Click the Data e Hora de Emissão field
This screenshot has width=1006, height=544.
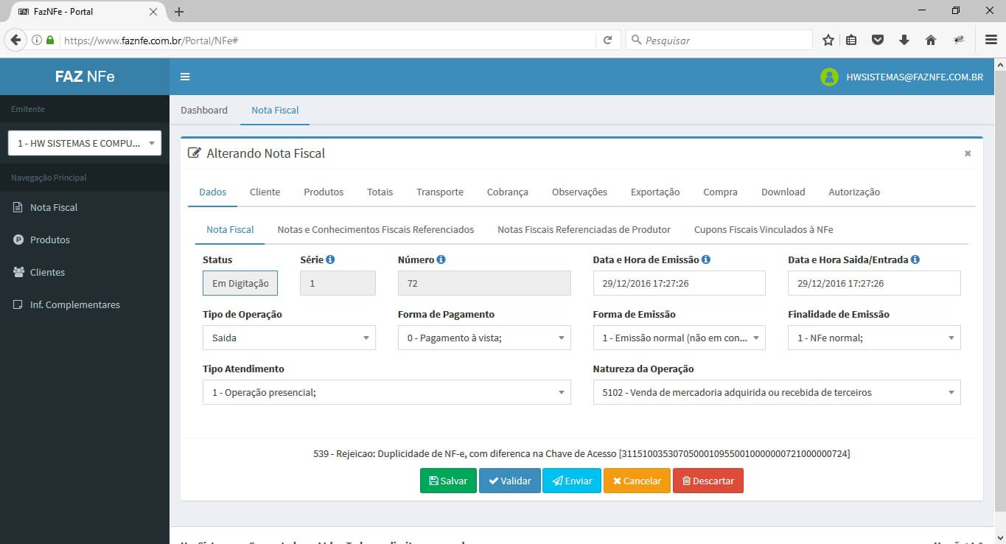(679, 283)
